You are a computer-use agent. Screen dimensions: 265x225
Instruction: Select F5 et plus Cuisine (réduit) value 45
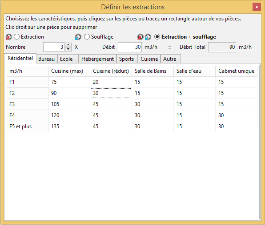[111, 126]
